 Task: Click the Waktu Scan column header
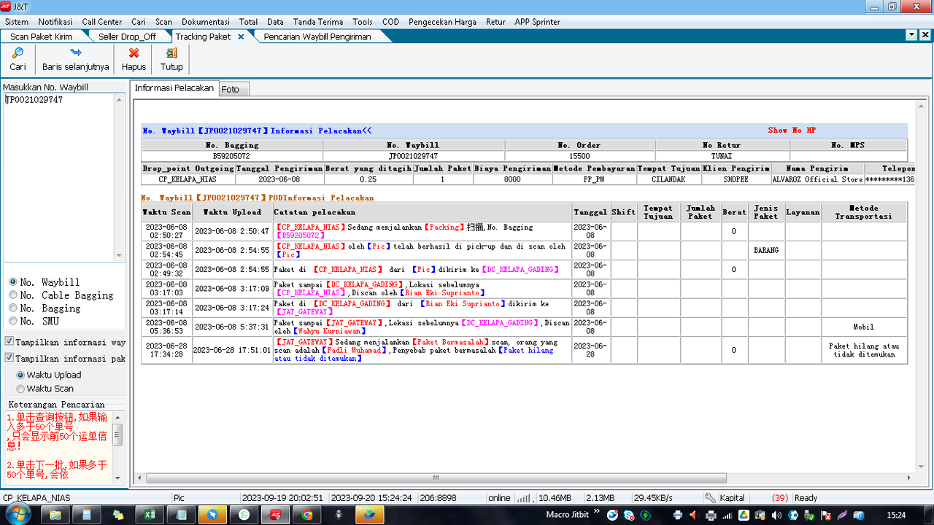coord(166,212)
